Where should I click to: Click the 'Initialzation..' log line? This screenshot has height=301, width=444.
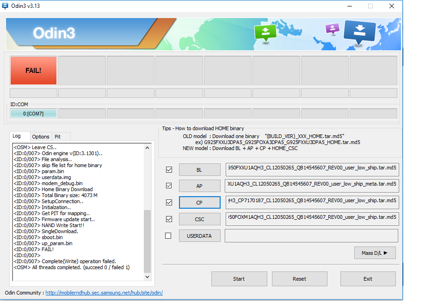42,207
